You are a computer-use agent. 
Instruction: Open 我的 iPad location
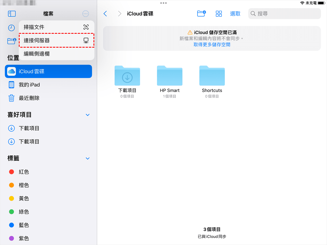tap(29, 85)
